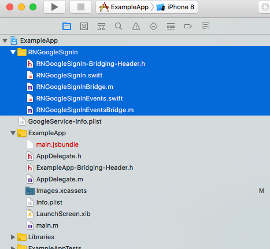The image size is (270, 249).
Task: Select Images.xcassets asset catalog
Action: point(135,191)
